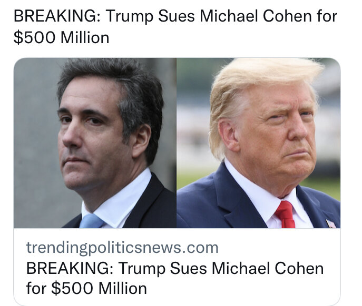Click "Michael Cohen" in the card headline
Viewport: 362px width, 306px height.
click(268, 268)
